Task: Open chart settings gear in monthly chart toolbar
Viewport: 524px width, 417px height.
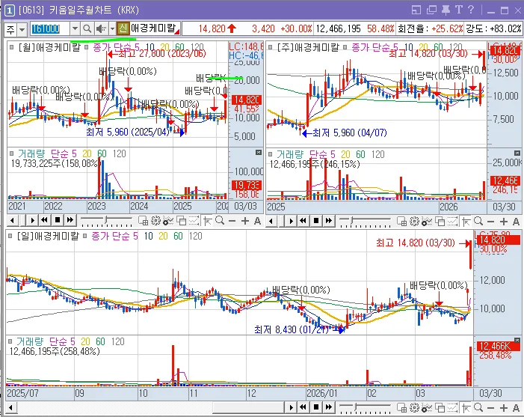Action: coord(155,221)
